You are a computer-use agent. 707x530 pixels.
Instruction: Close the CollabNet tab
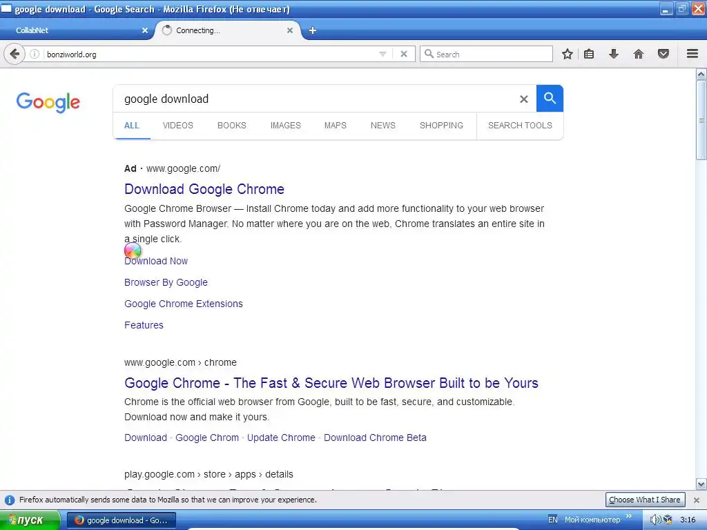(145, 30)
